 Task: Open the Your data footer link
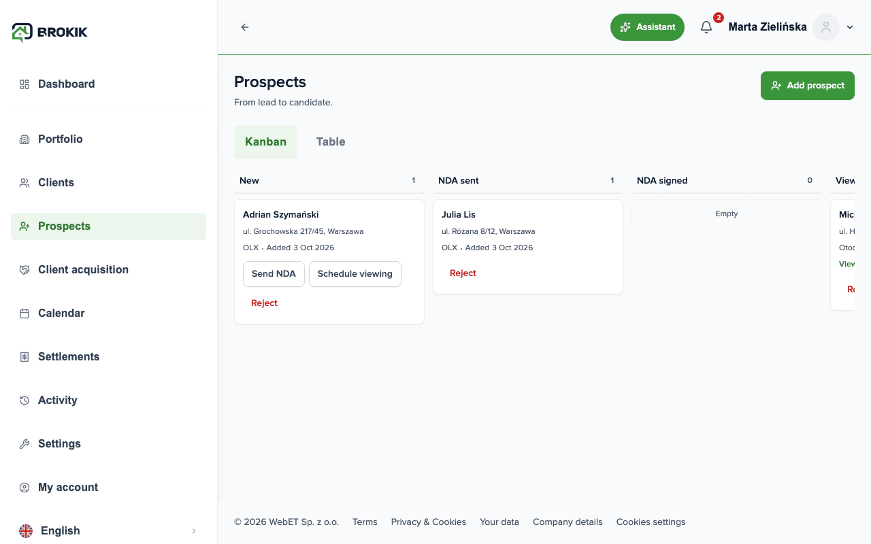click(x=499, y=522)
